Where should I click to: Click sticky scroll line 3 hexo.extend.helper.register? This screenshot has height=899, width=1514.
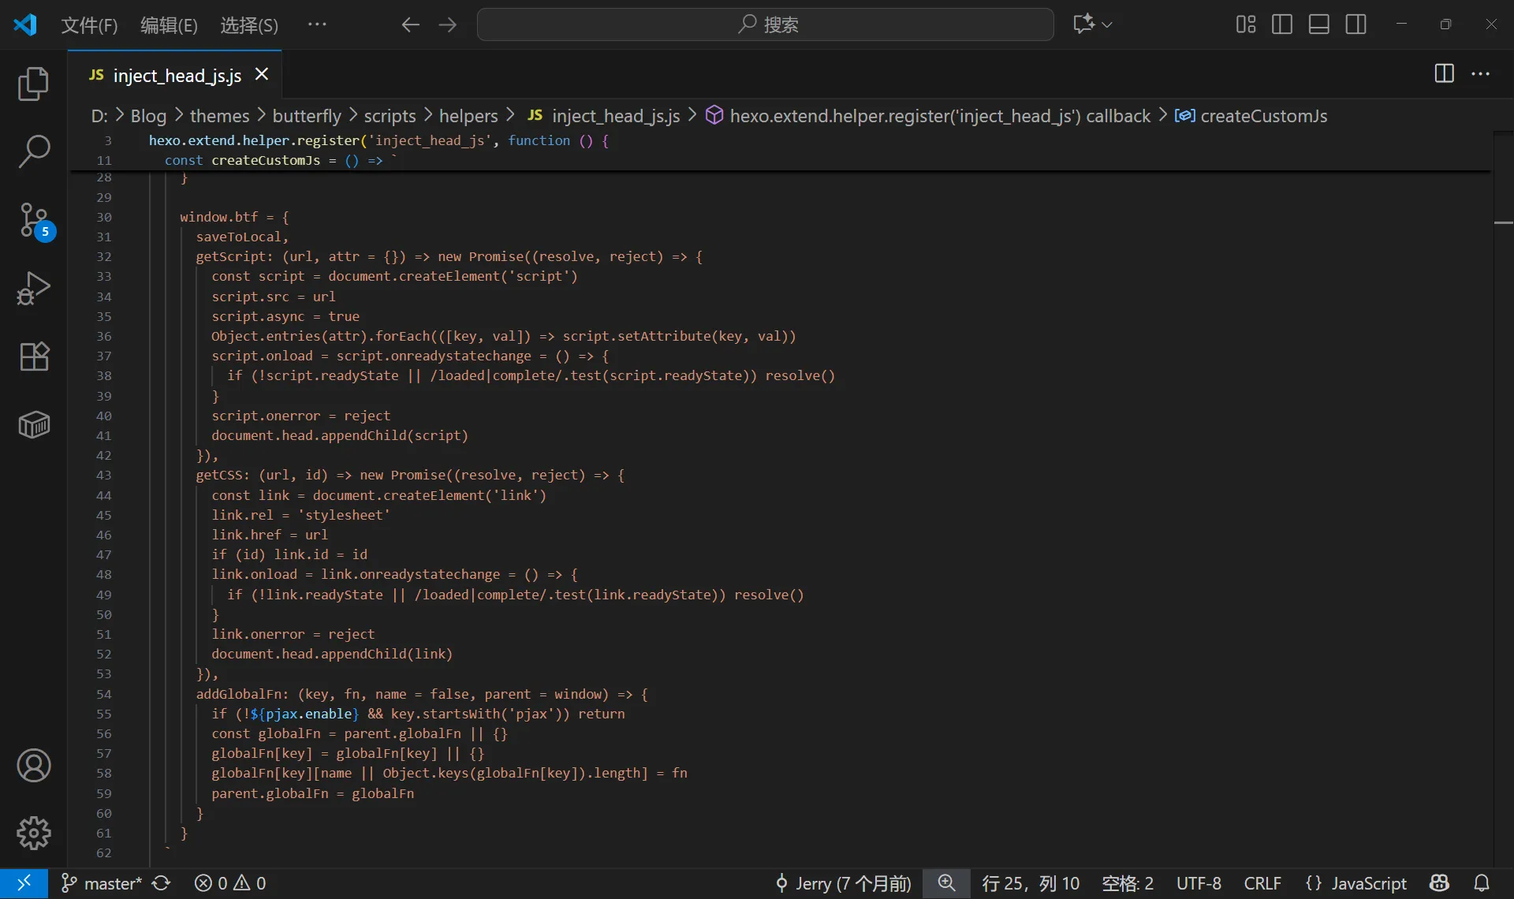click(x=378, y=140)
